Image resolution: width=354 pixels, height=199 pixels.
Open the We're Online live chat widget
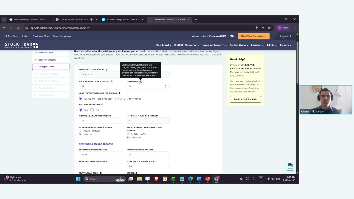[x=290, y=167]
